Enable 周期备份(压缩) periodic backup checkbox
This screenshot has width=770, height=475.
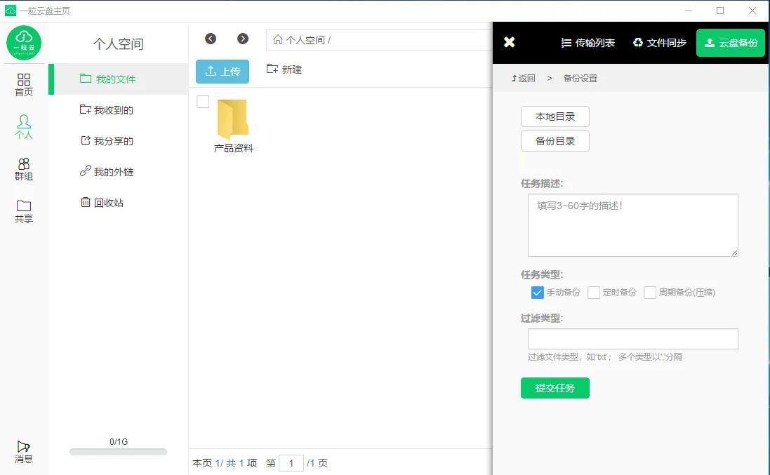click(650, 293)
